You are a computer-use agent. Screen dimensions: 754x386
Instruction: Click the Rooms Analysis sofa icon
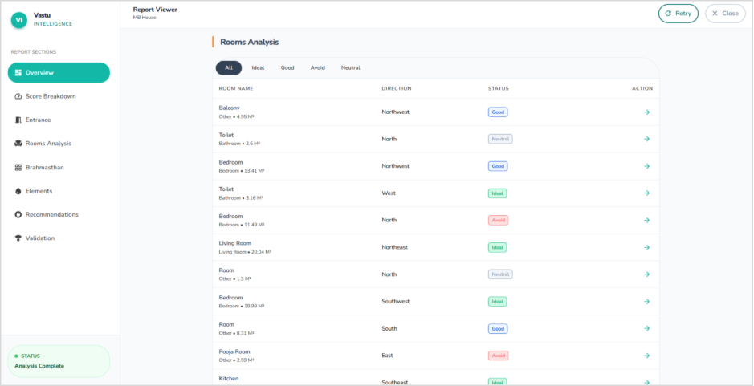pyautogui.click(x=18, y=144)
